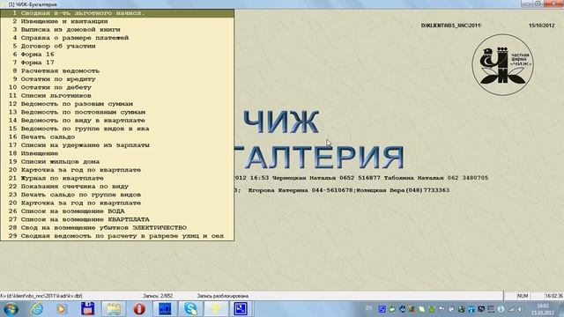Select 26 Список на возмещение ВОДА
This screenshot has height=317, width=564.
(x=117, y=211)
